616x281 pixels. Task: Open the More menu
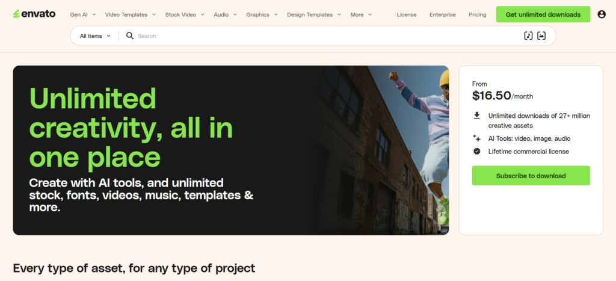(x=361, y=14)
